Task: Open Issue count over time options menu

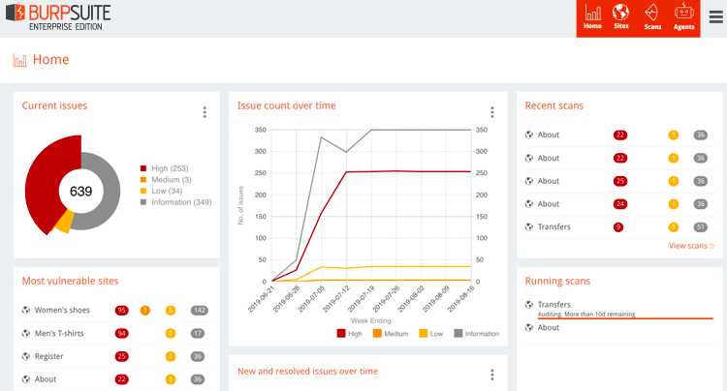Action: point(491,112)
